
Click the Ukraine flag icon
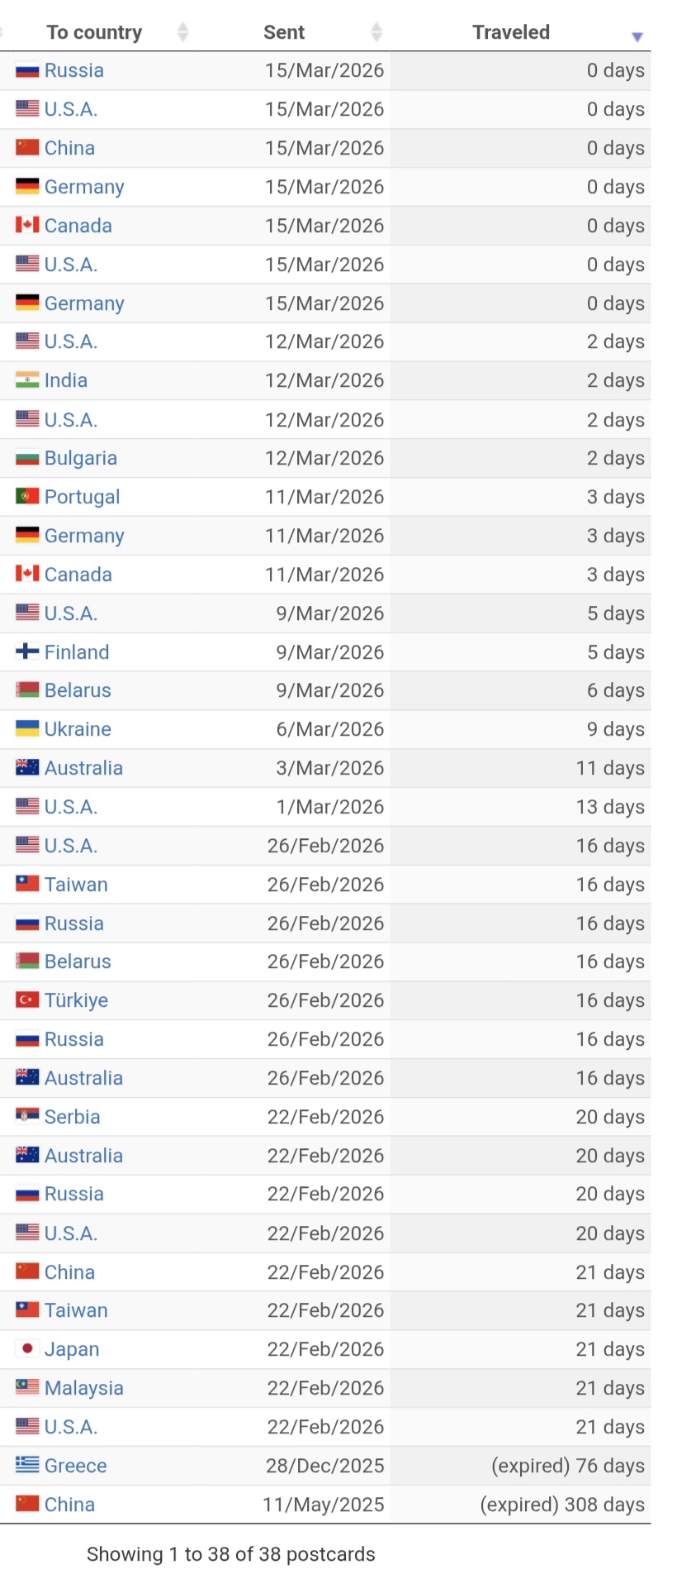coord(27,729)
